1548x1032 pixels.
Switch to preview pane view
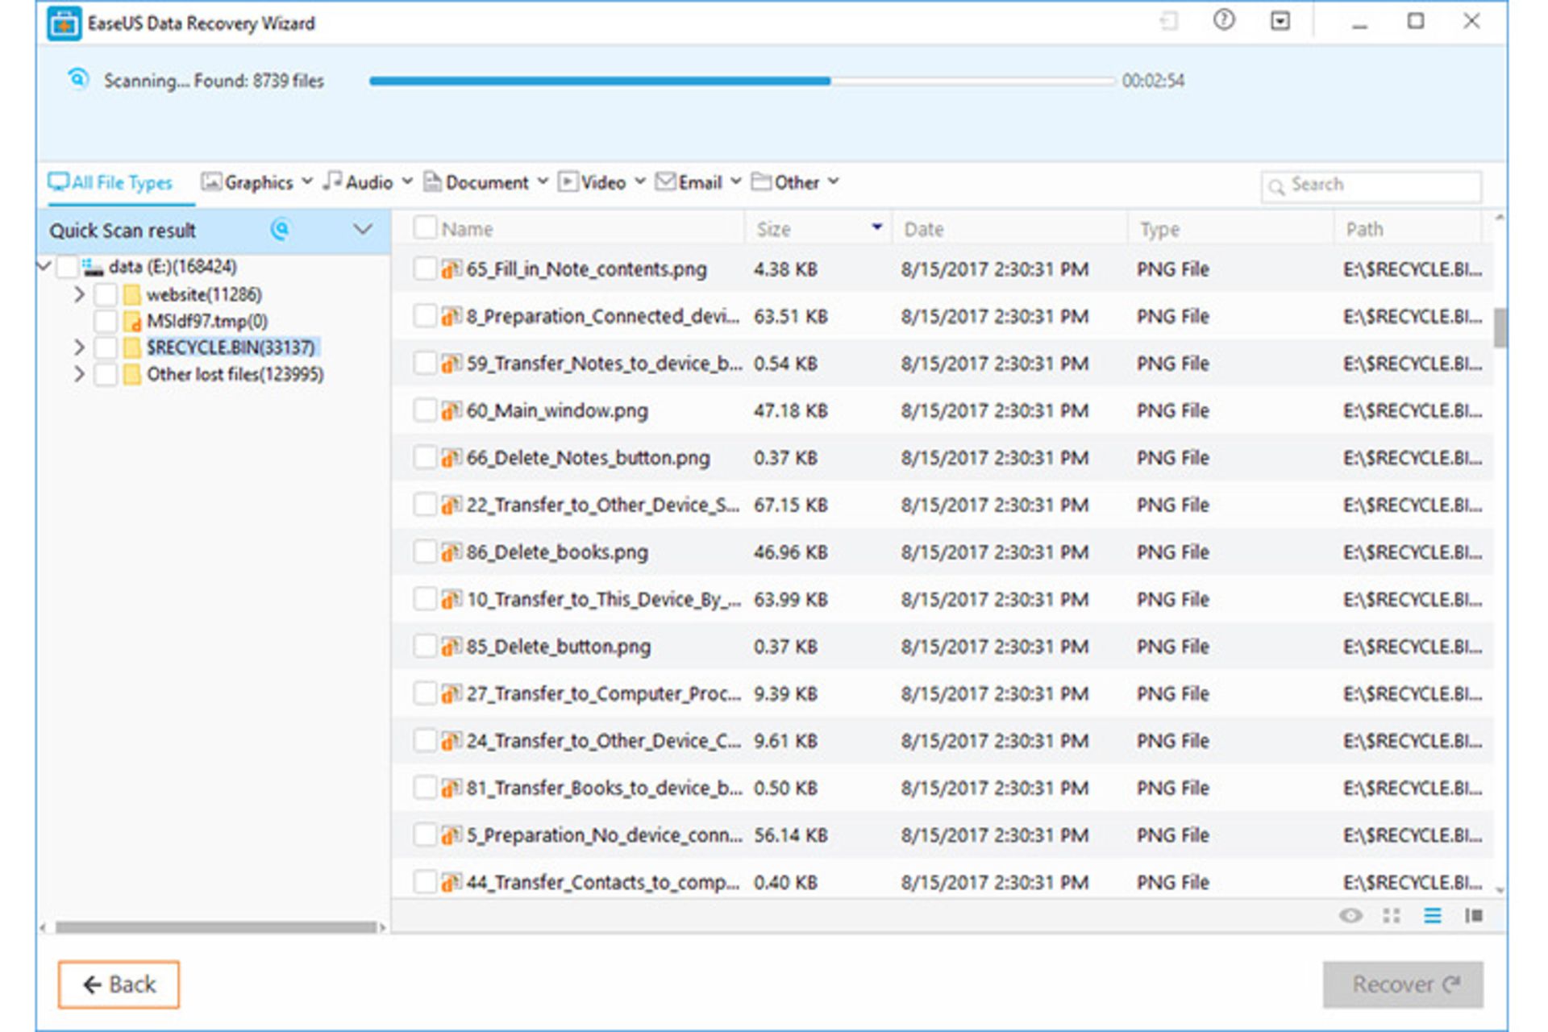[1474, 915]
